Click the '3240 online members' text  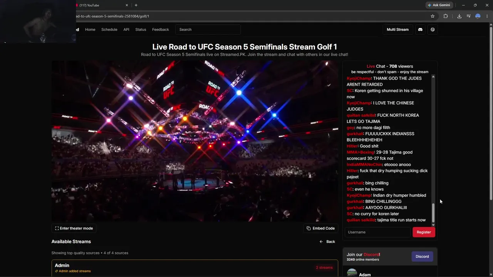tap(363, 260)
